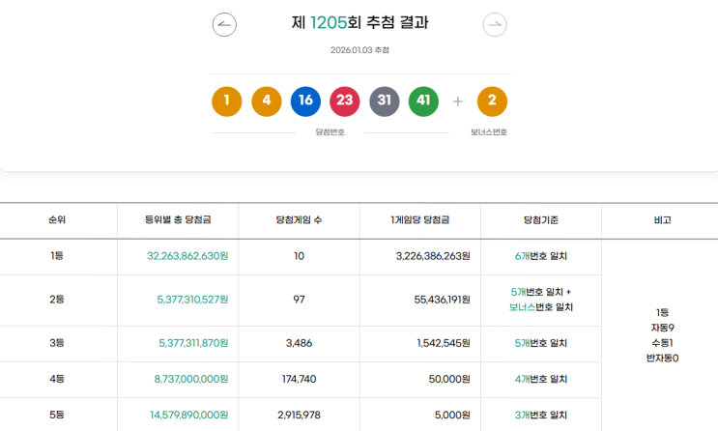Image resolution: width=718 pixels, height=431 pixels.
Task: Click remark text 수동1
Action: (662, 343)
